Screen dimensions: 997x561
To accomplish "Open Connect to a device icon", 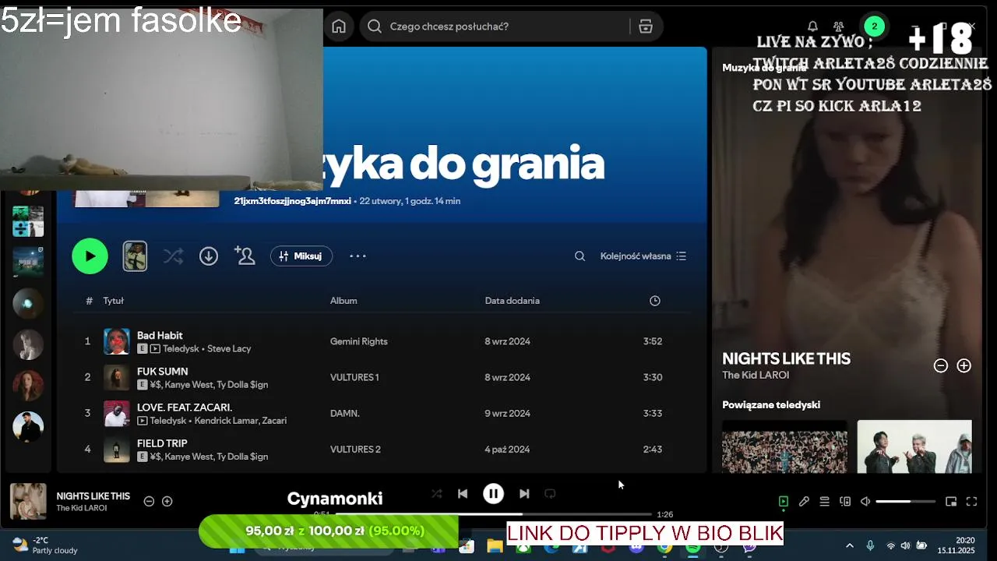I will pos(845,502).
